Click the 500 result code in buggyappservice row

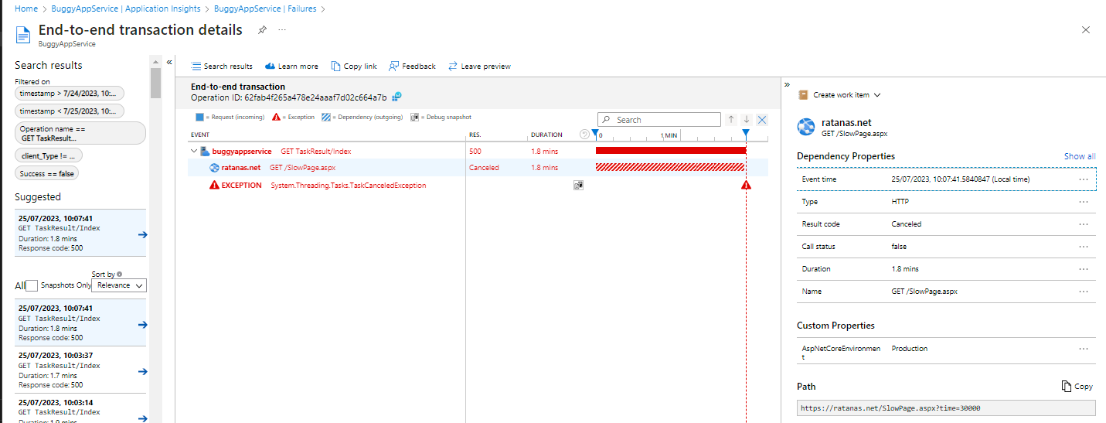[x=475, y=152]
